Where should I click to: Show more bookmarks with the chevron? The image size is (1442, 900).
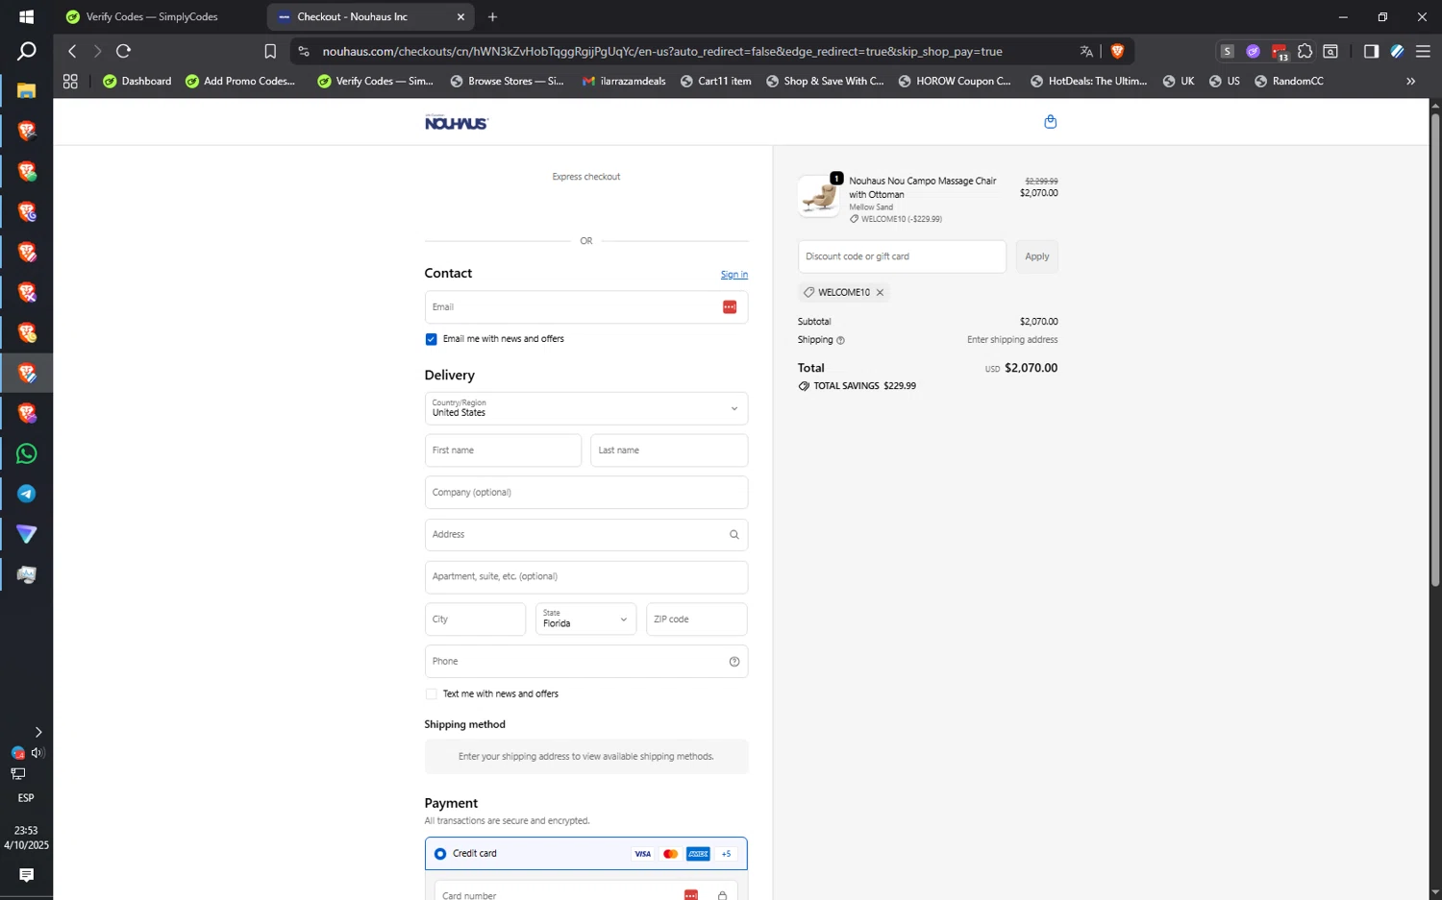tap(1410, 82)
